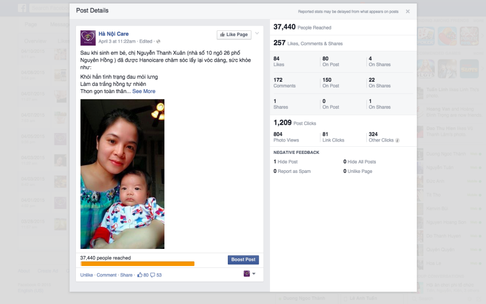486x304 pixels.
Task: Click the delayed stats notice text
Action: point(348,11)
